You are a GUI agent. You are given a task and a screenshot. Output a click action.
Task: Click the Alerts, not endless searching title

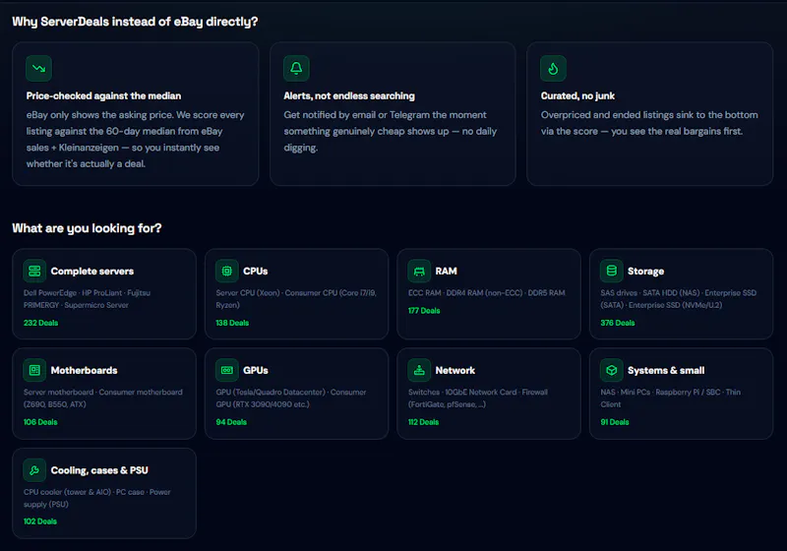(x=349, y=95)
